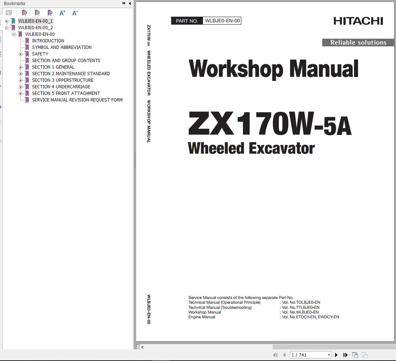Viewport: 396px width, 361px height.
Task: Click the Vol. No.ETDCY-EN, EWDCY-EN text
Action: [x=310, y=317]
